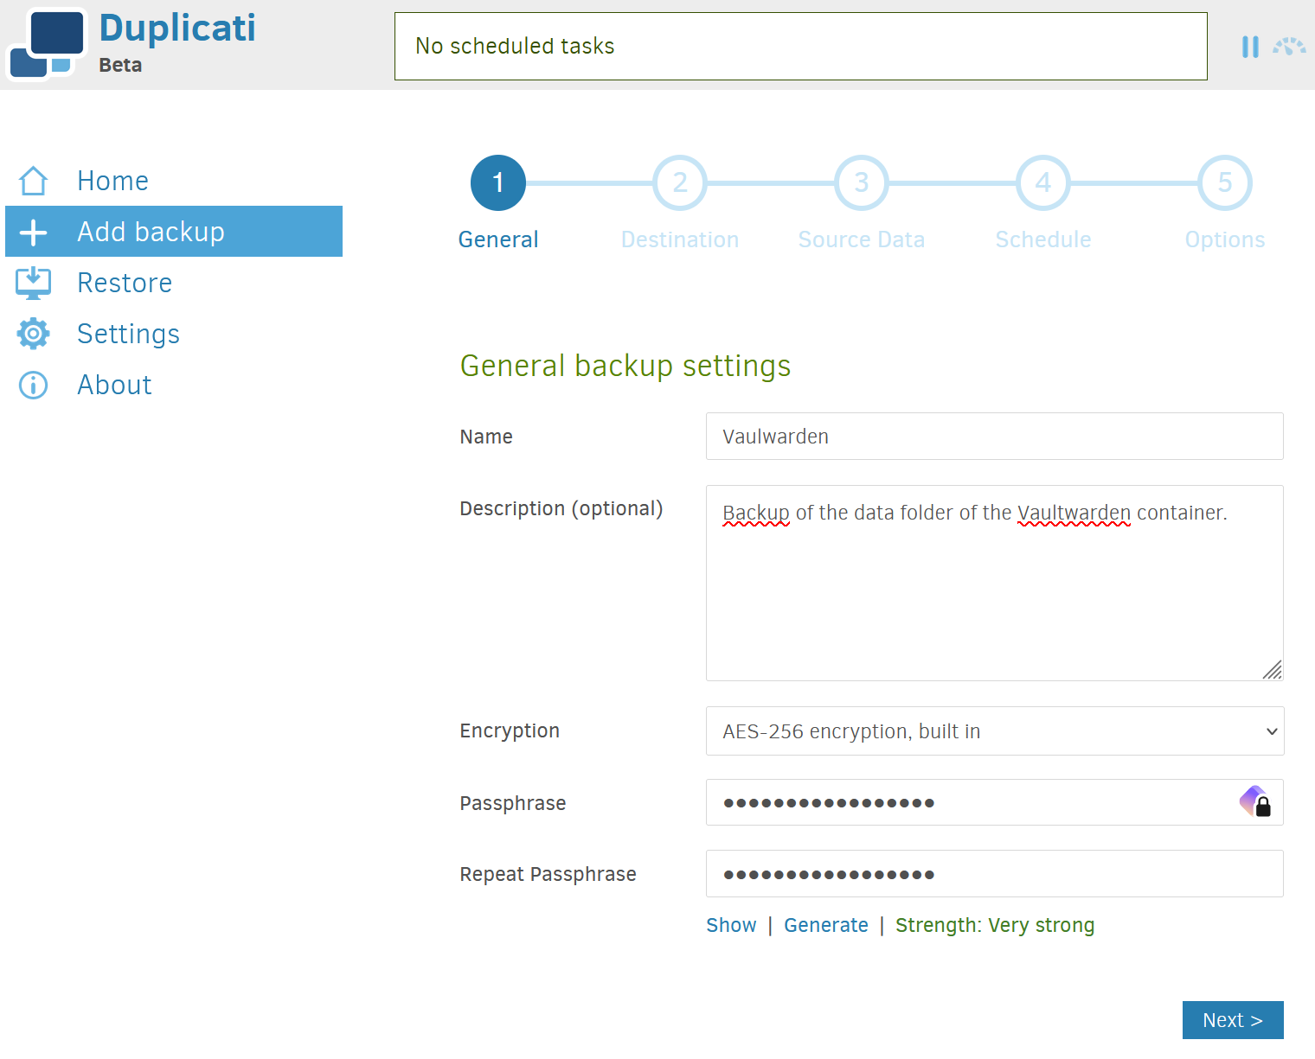Image resolution: width=1315 pixels, height=1059 pixels.
Task: Click the General step label
Action: pyautogui.click(x=498, y=239)
